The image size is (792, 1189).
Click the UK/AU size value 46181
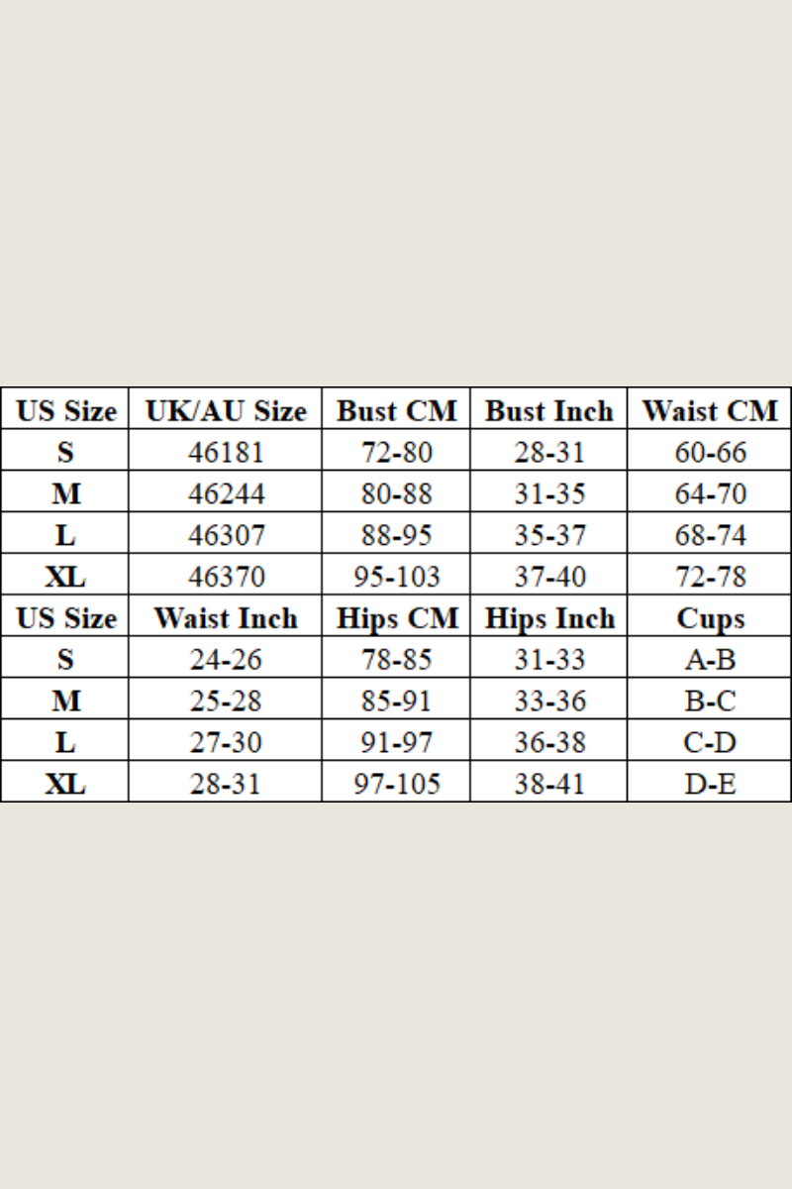coord(226,453)
